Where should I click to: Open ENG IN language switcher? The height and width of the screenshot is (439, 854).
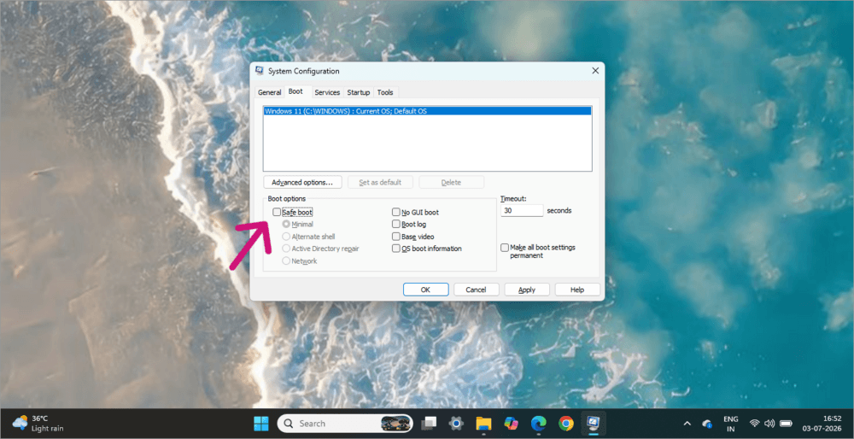pyautogui.click(x=730, y=424)
